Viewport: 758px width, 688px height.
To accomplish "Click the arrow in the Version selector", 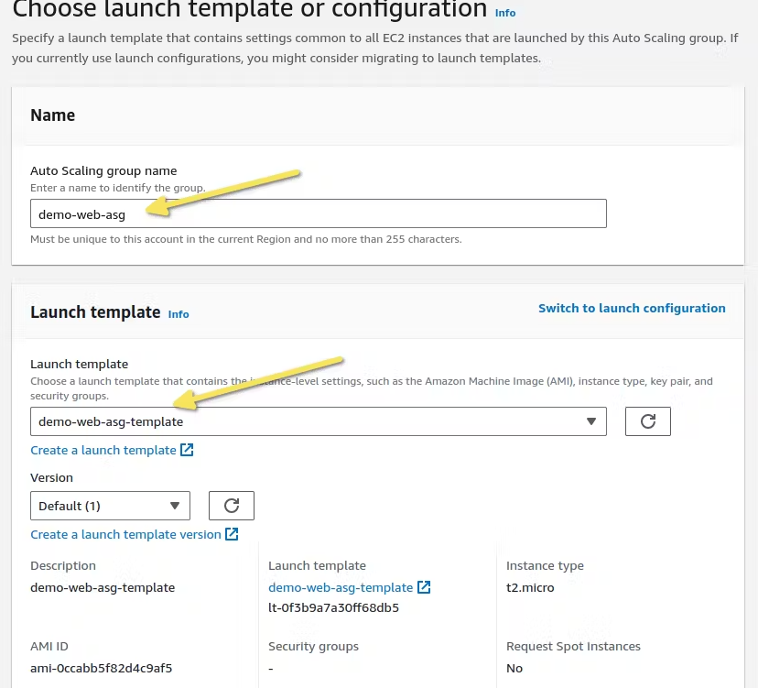I will point(175,506).
